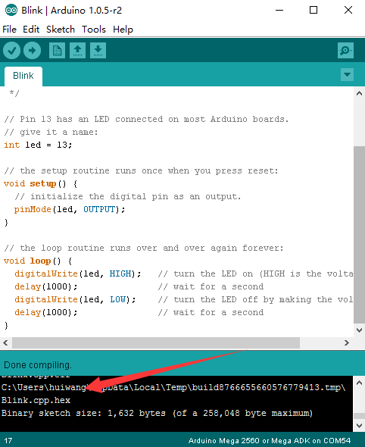
Task: Click the Save sketch down-arrow icon
Action: coord(98,51)
